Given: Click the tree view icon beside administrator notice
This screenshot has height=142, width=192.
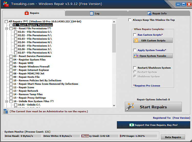Looking at the screenshot, I should (6, 111).
